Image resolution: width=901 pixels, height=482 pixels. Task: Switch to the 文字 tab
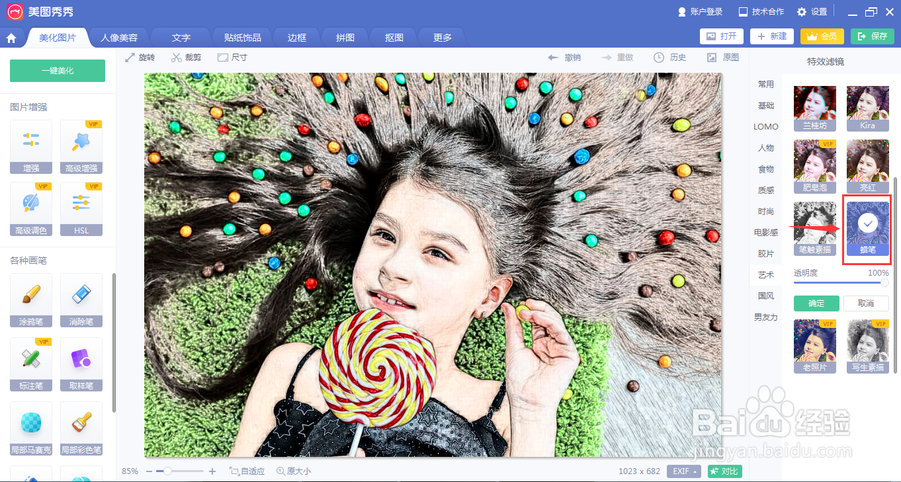pyautogui.click(x=181, y=38)
